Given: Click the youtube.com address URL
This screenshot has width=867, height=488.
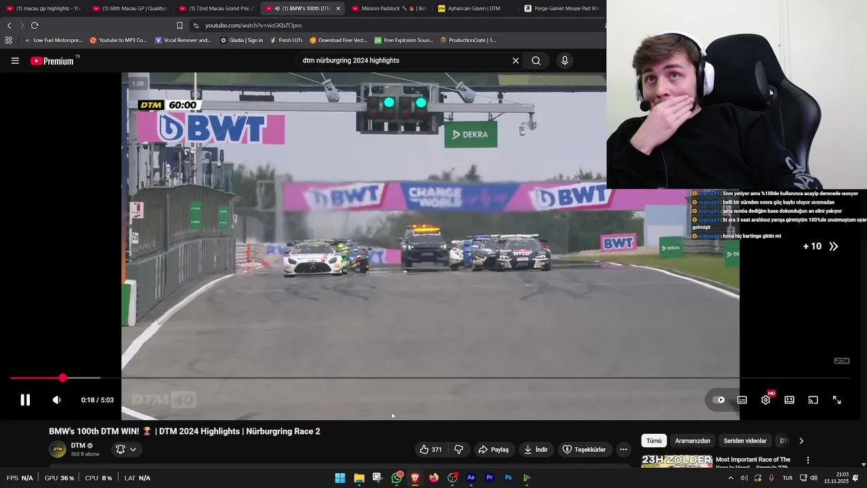Looking at the screenshot, I should (253, 25).
